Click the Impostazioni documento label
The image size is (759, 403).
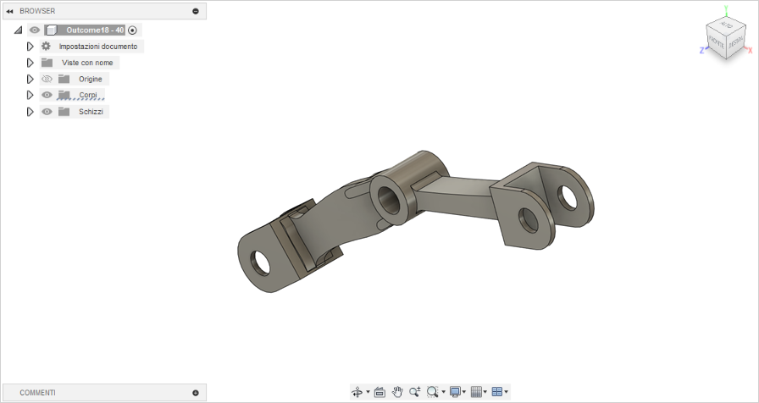(98, 47)
